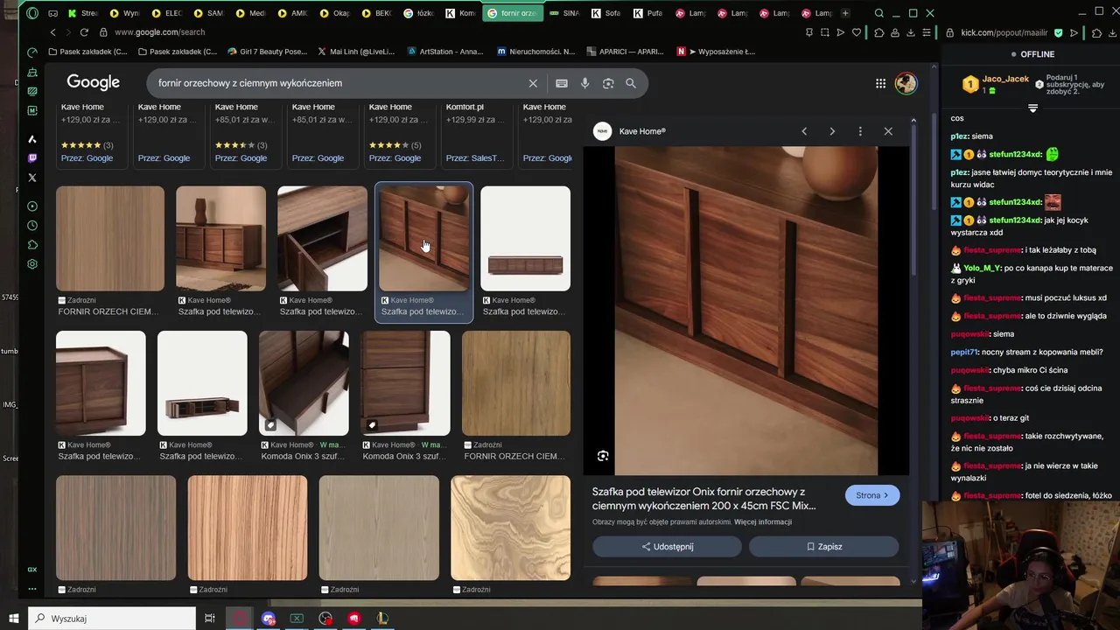Switch to the 'łóżko' browser tab
The height and width of the screenshot is (630, 1120).
(x=419, y=13)
